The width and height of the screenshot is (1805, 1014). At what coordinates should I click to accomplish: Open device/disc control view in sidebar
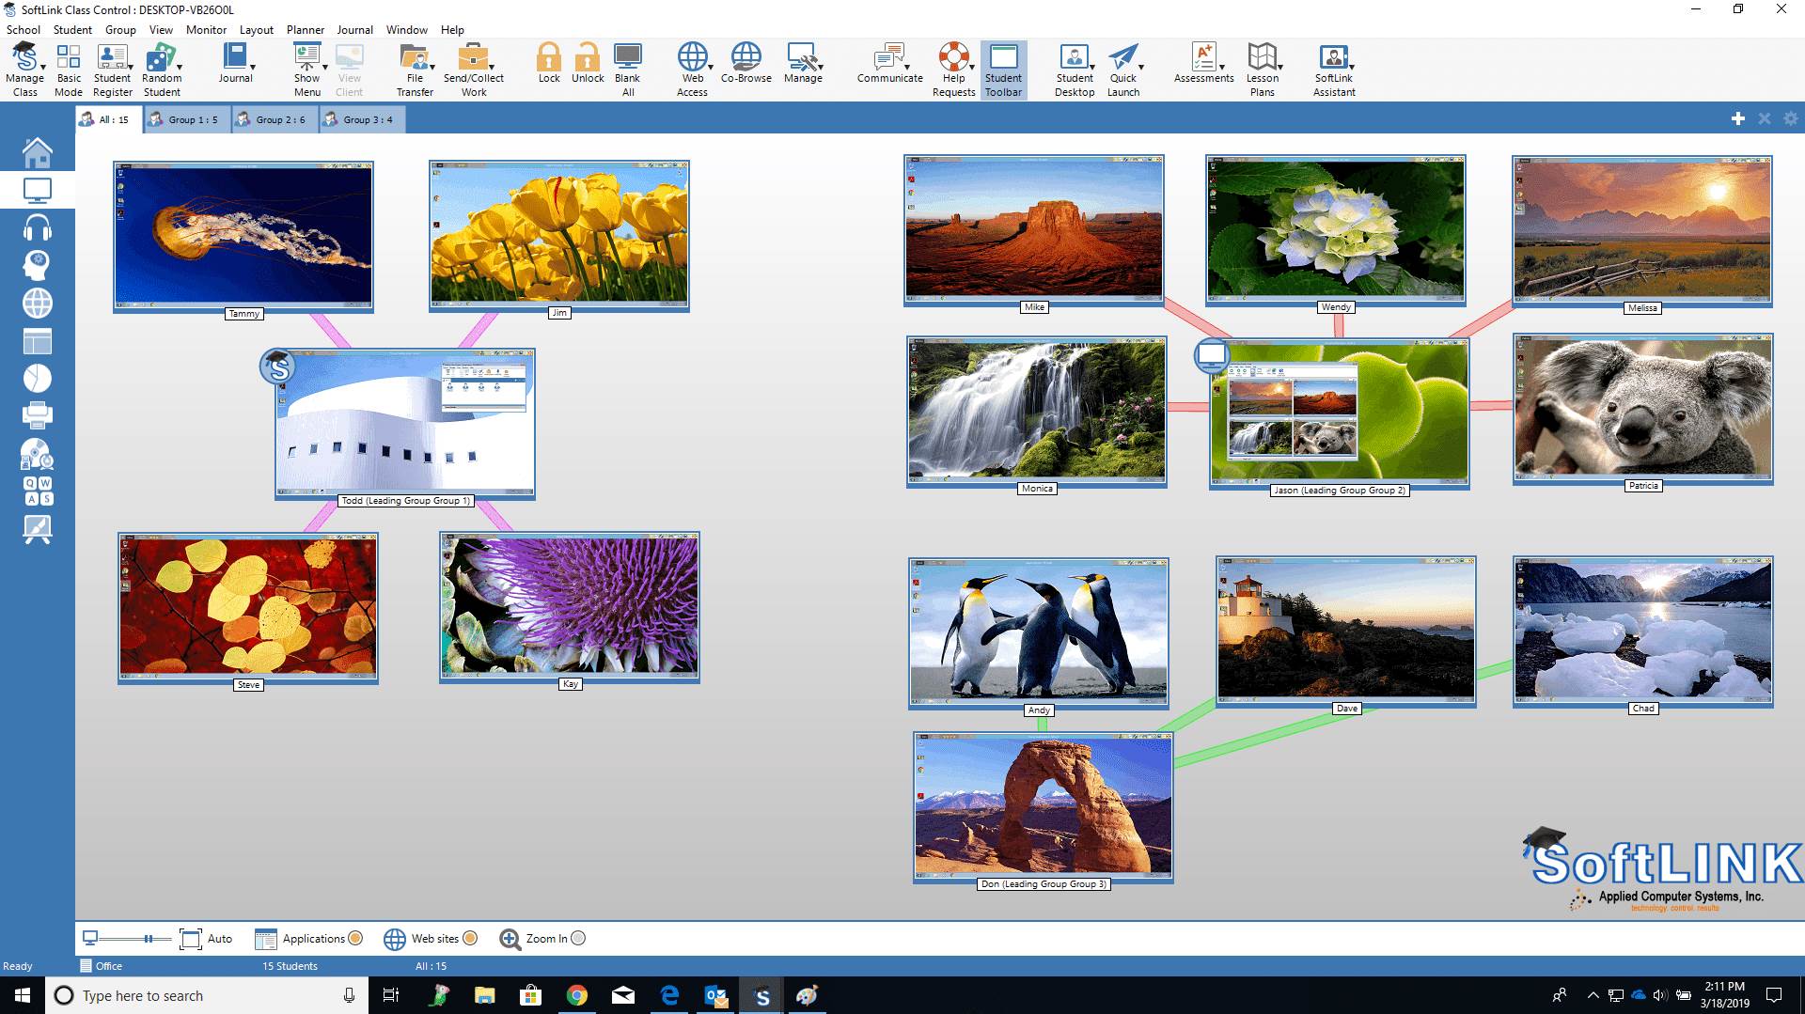tap(38, 454)
